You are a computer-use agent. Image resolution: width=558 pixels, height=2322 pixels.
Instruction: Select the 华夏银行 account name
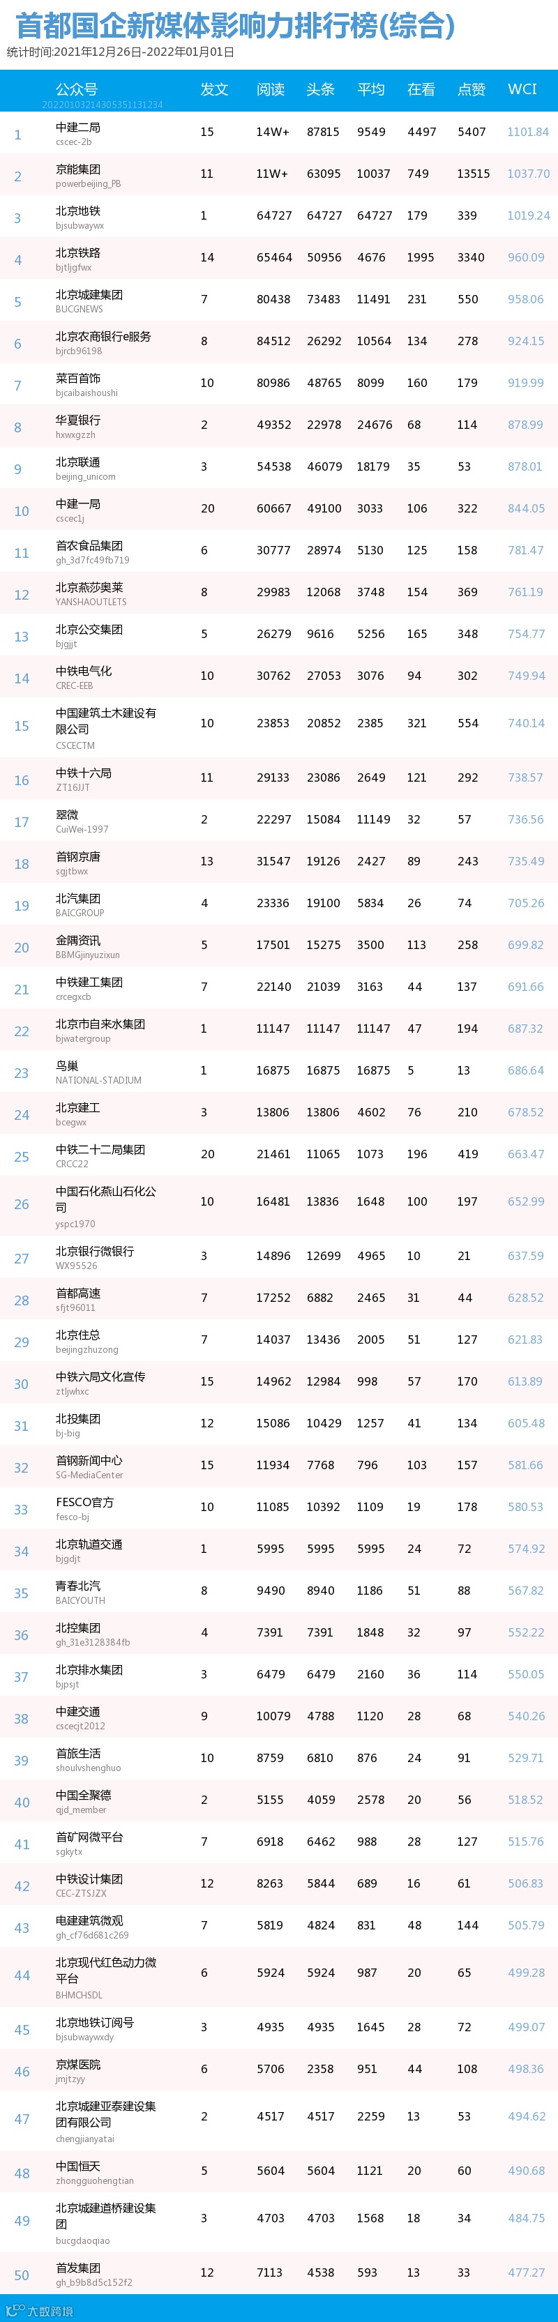pyautogui.click(x=78, y=420)
